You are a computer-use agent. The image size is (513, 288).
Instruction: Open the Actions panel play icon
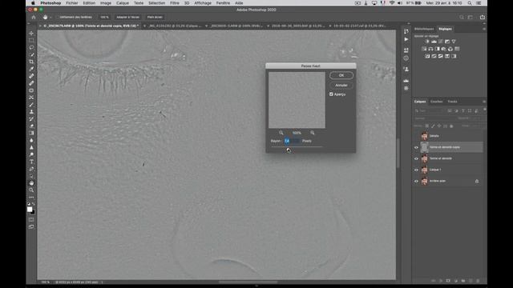coord(406,39)
